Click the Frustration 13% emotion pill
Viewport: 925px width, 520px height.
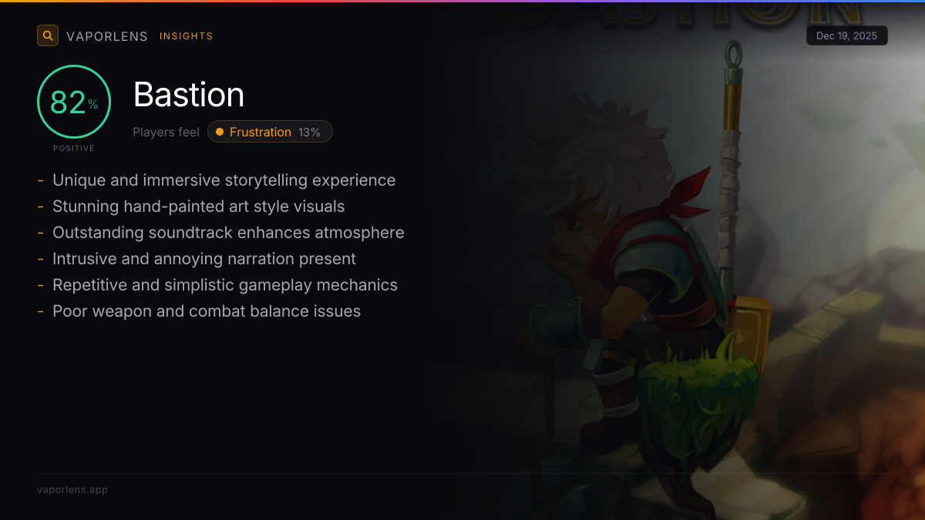270,132
